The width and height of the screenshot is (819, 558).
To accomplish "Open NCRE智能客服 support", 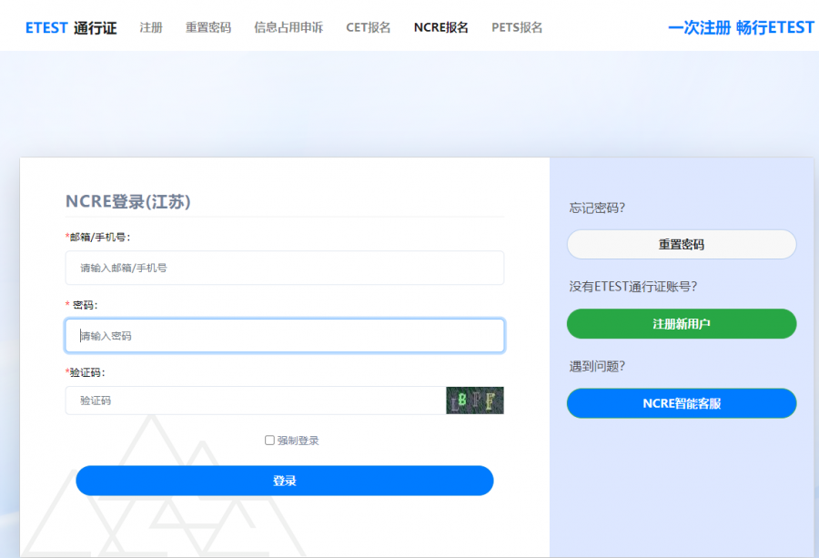I will tap(681, 403).
